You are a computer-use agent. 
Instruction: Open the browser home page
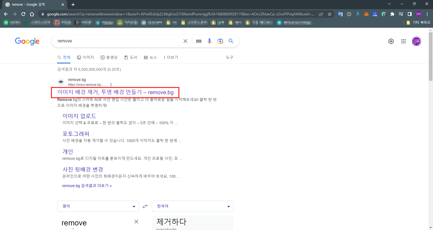tap(32, 14)
